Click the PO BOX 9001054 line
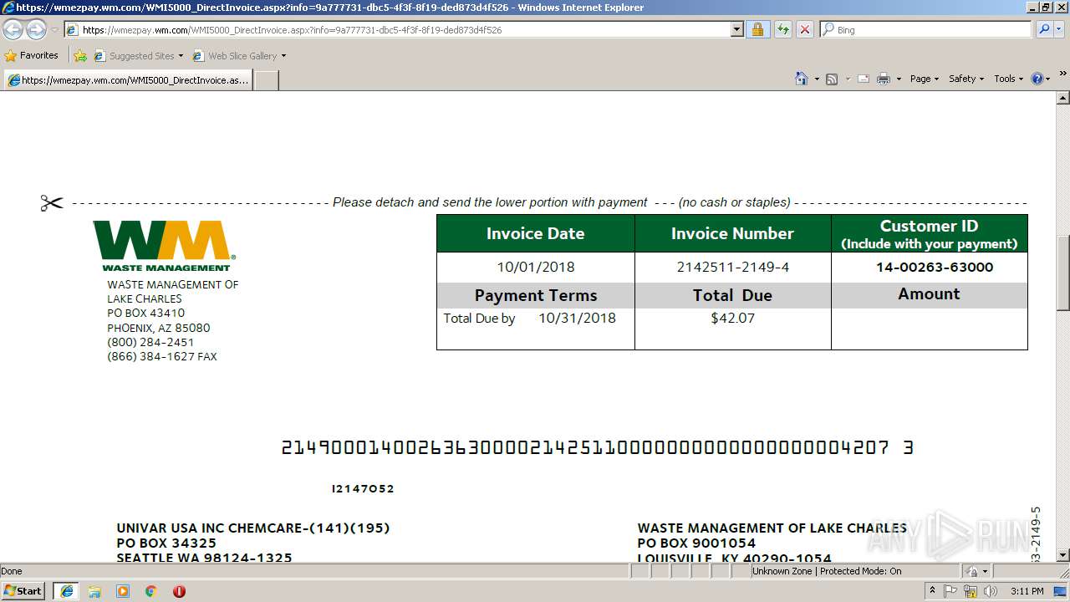The width and height of the screenshot is (1070, 602). click(x=696, y=543)
